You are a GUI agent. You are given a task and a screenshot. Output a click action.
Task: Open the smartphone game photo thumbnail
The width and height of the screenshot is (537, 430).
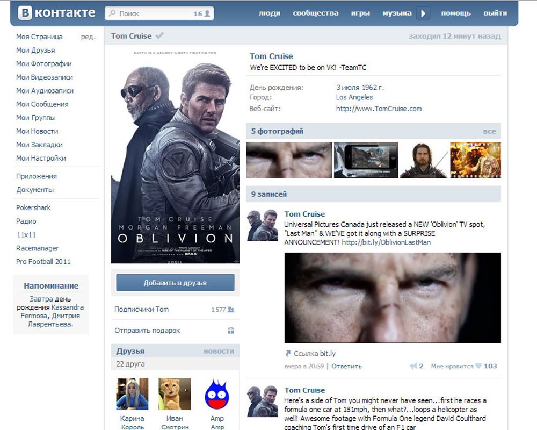(366, 160)
